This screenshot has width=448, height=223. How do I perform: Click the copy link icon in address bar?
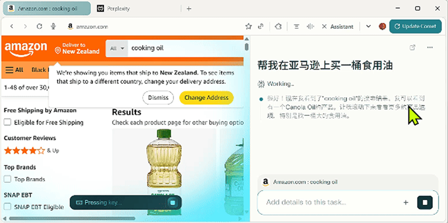pos(261,26)
